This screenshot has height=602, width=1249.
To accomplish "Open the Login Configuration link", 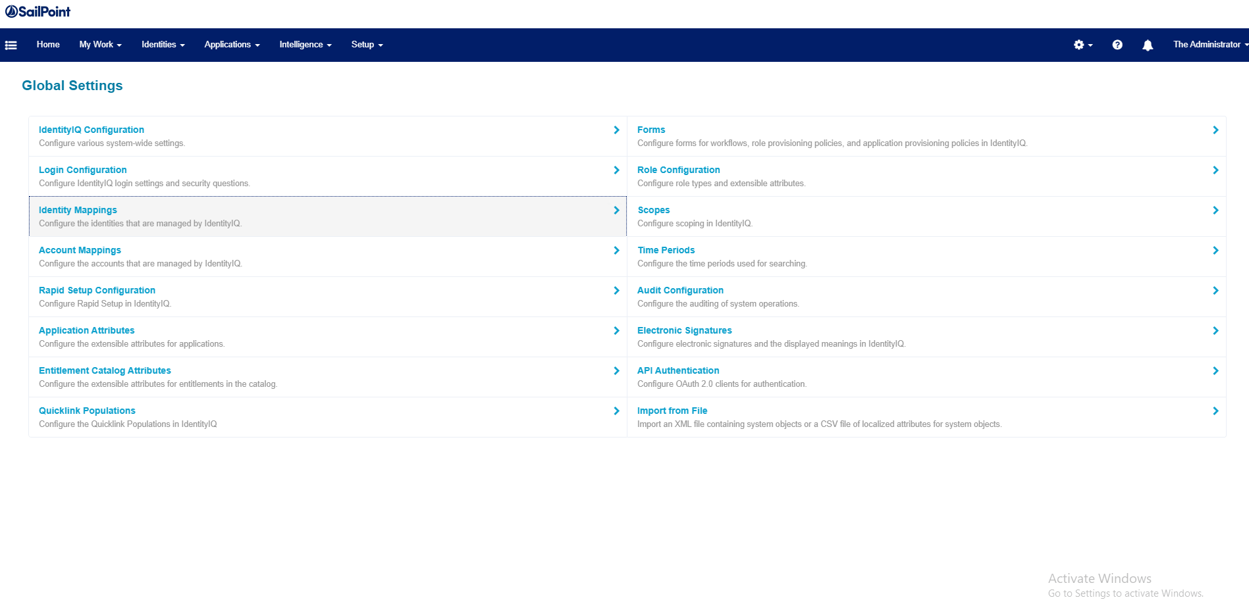I will click(x=83, y=170).
